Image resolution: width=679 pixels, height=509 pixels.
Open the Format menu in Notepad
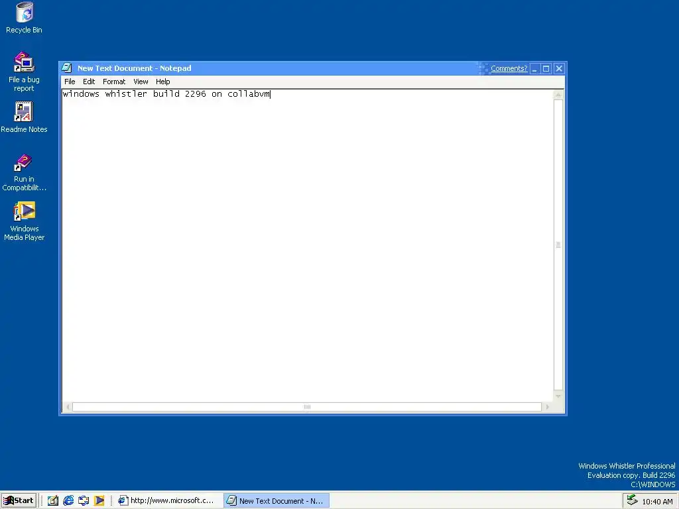click(x=114, y=82)
